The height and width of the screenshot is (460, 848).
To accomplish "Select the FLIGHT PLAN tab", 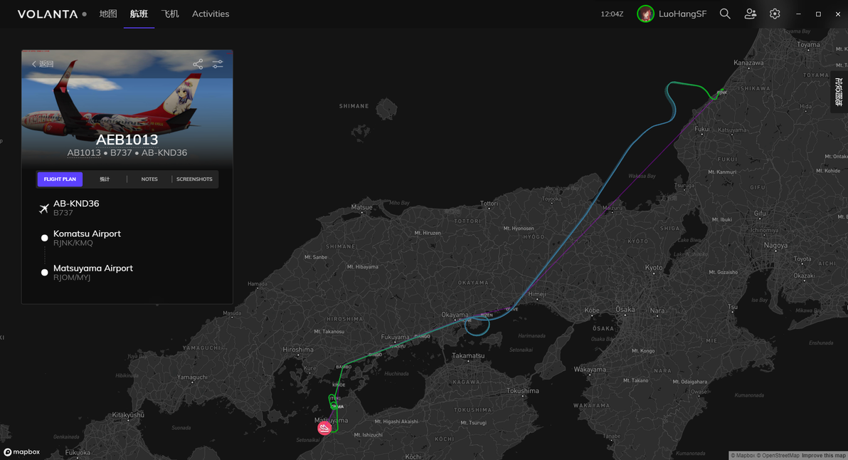I will coord(60,179).
